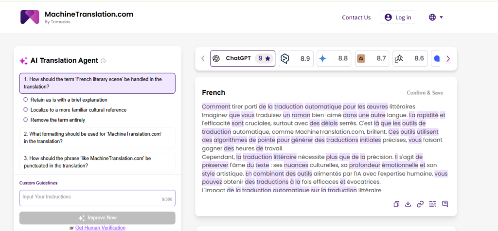498x231 pixels.
Task: Click the Input Your Instructions field
Action: click(x=97, y=198)
